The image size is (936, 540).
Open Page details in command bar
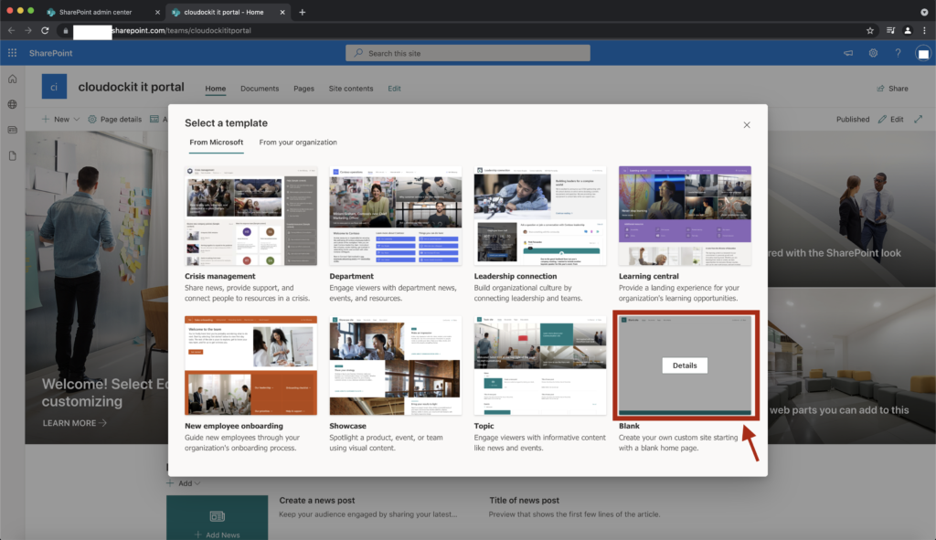(x=114, y=120)
